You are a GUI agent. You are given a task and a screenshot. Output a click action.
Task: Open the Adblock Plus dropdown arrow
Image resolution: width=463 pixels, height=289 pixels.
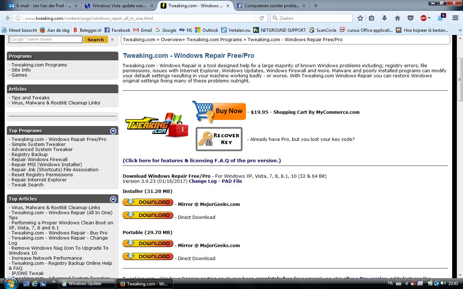(429, 18)
